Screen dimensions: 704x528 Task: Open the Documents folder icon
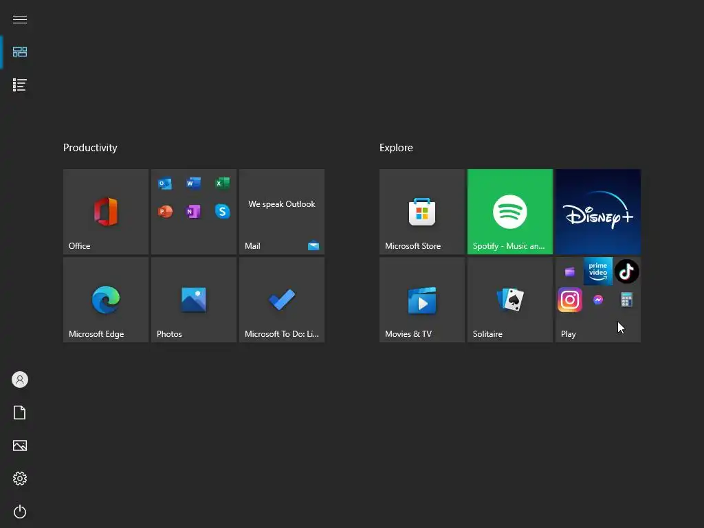coord(20,412)
